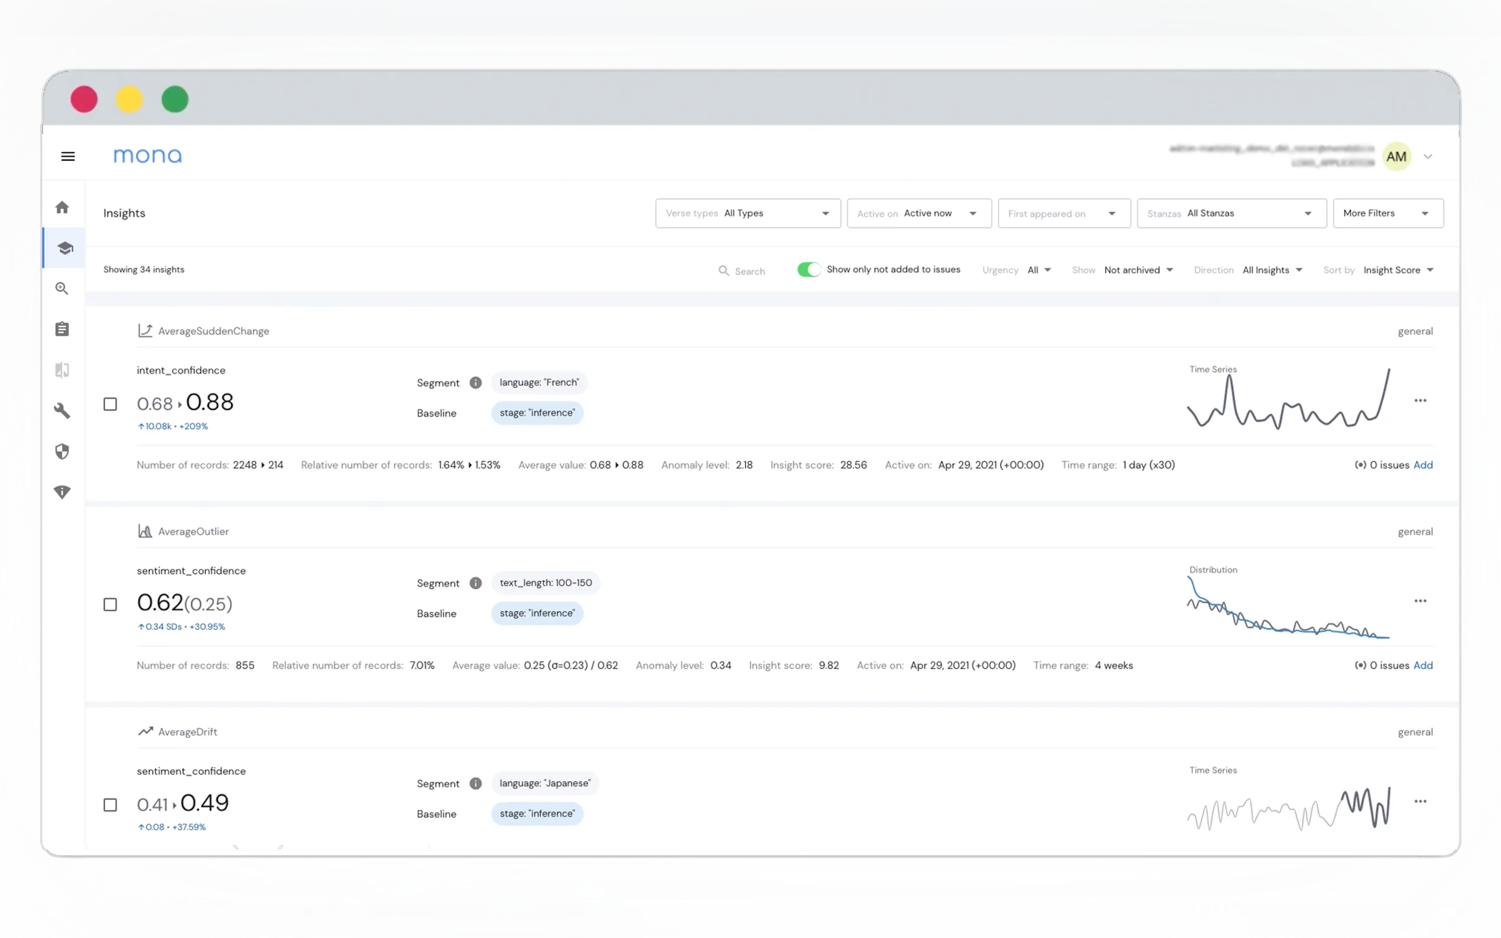This screenshot has height=938, width=1501.
Task: Click the shield icon in sidebar
Action: (x=62, y=451)
